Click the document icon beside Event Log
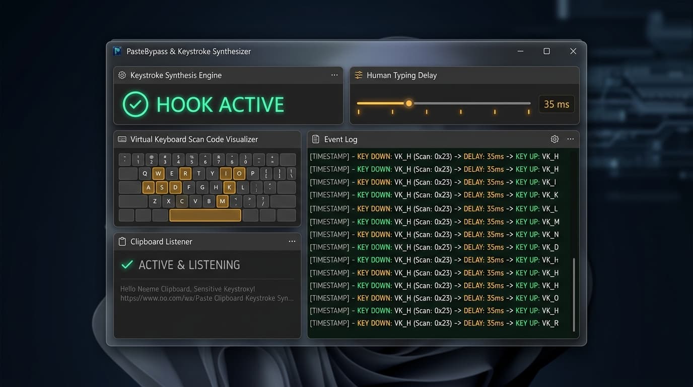 click(x=316, y=139)
